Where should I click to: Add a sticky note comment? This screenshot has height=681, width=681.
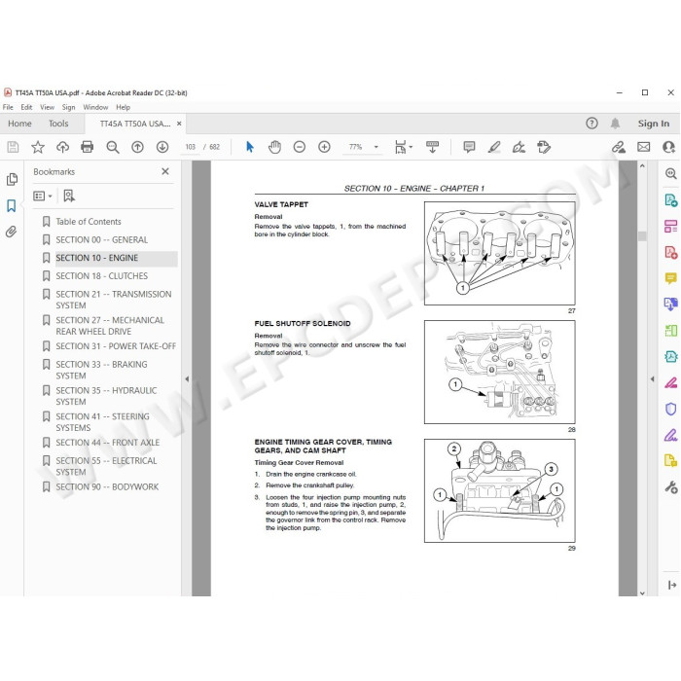pyautogui.click(x=469, y=147)
